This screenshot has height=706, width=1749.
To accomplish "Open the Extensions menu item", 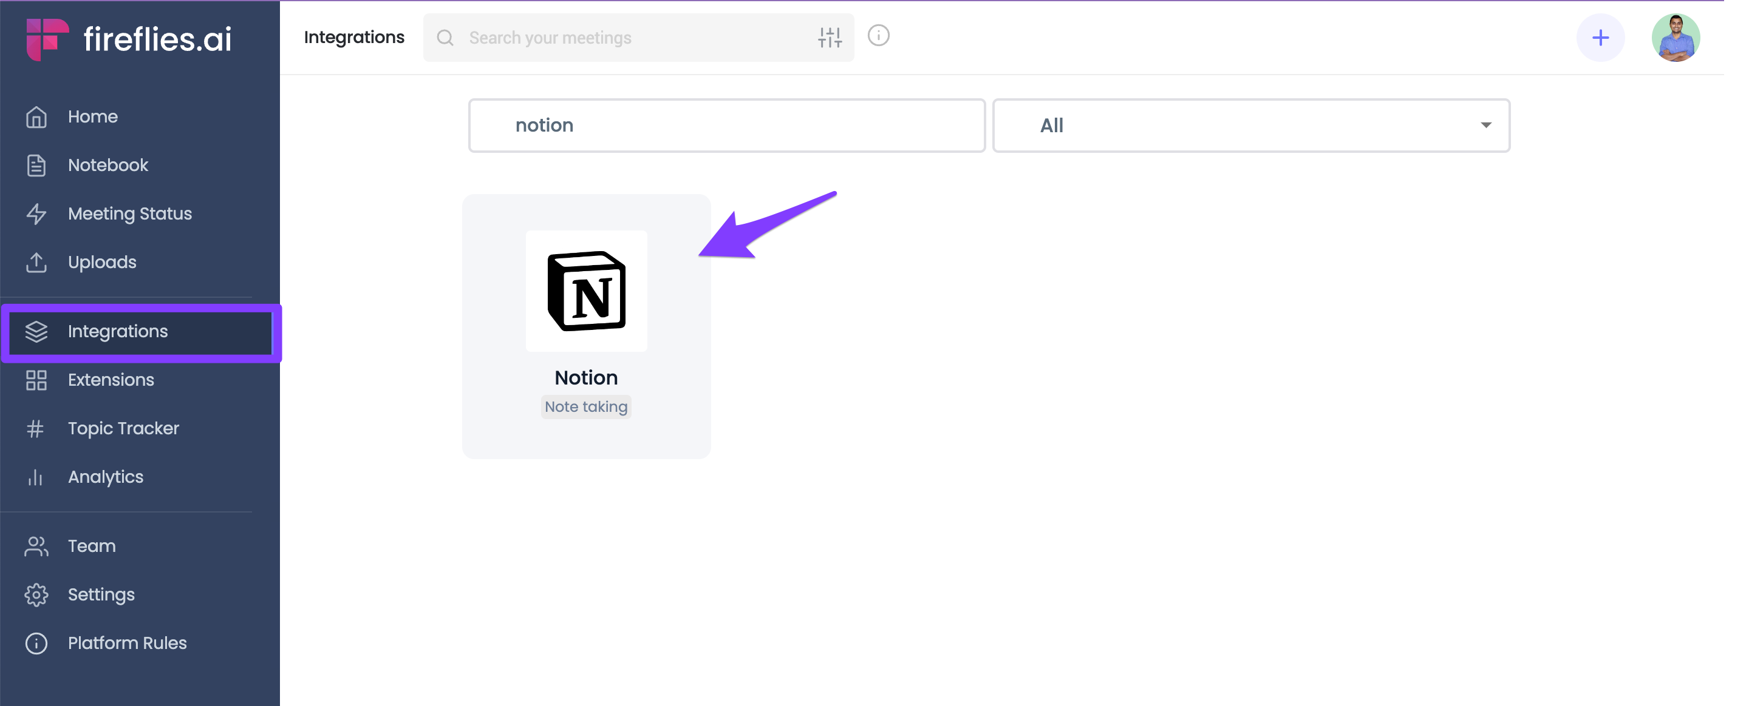I will pyautogui.click(x=140, y=380).
